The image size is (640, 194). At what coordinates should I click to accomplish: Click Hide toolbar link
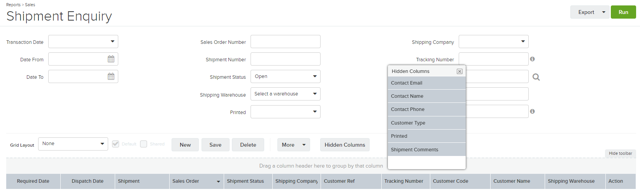pos(620,153)
